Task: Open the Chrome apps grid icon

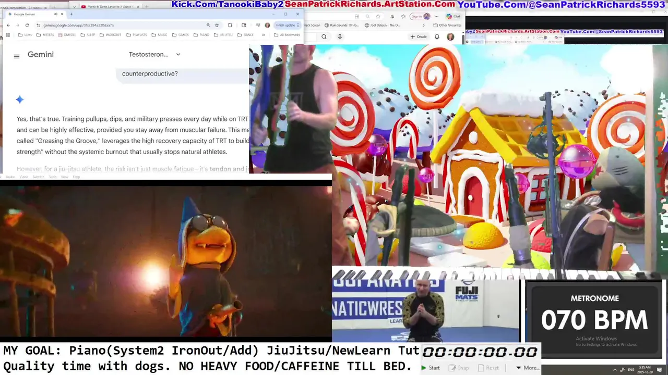Action: tap(8, 35)
